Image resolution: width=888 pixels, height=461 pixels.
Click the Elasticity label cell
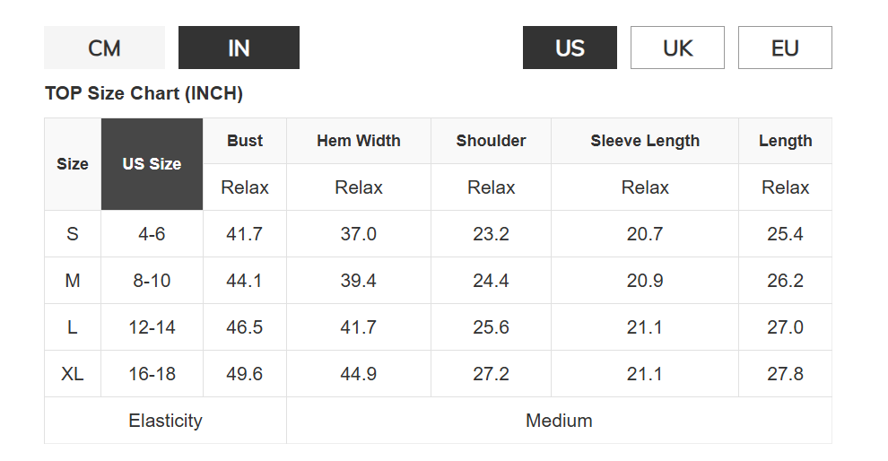[x=165, y=421]
